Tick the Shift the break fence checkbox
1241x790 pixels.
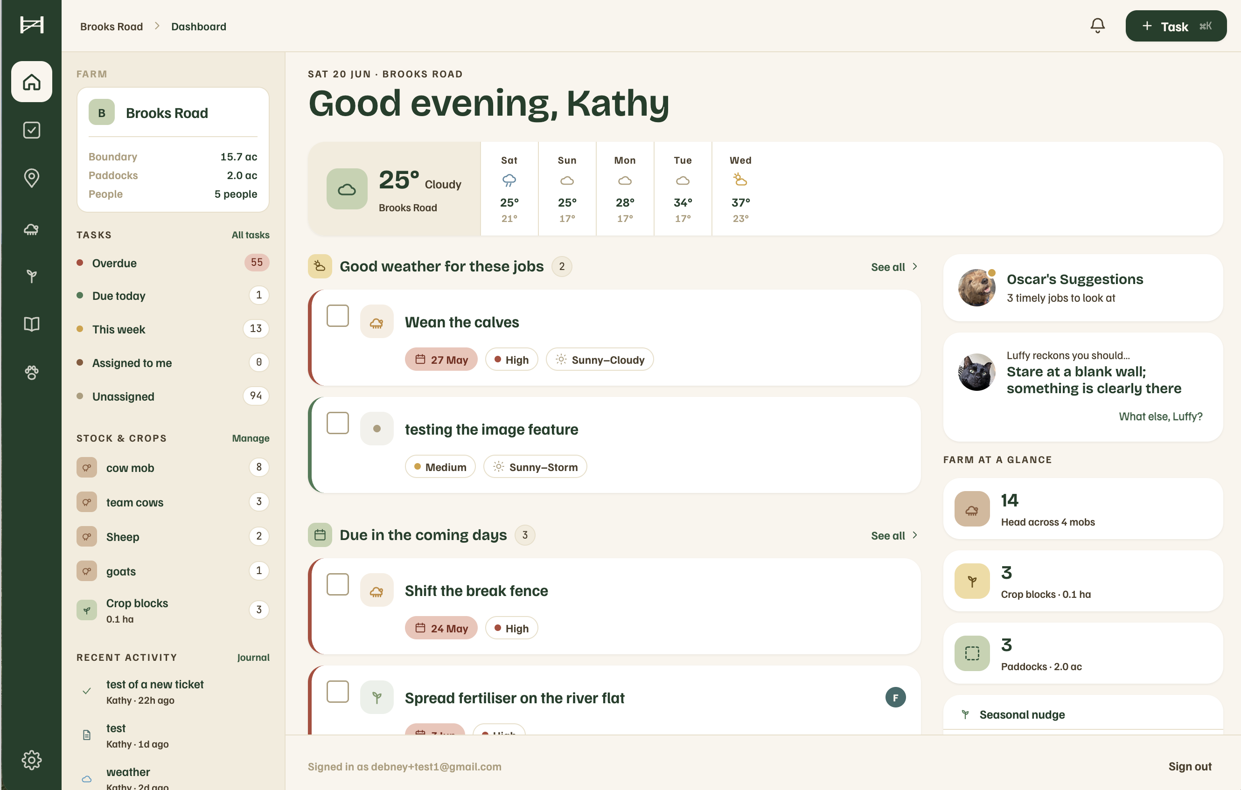coord(338,584)
